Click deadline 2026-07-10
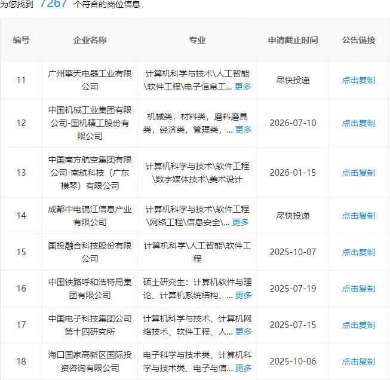Viewport: 390px width, 380px height. click(x=293, y=123)
